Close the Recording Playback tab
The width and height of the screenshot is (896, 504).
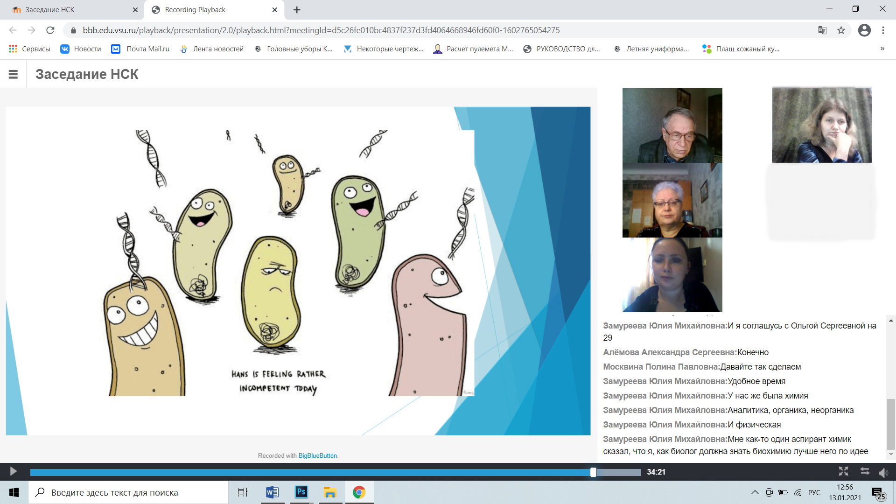[x=274, y=10]
